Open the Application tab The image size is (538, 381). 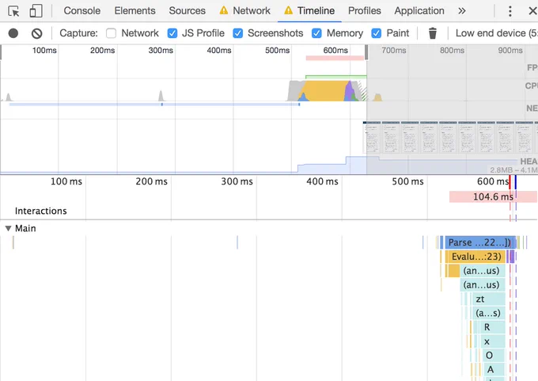point(419,11)
